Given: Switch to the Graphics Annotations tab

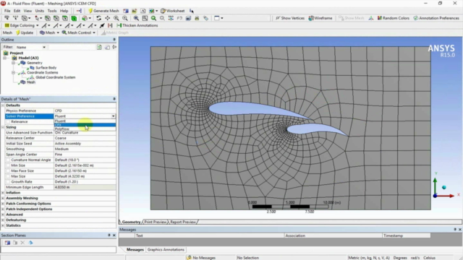Looking at the screenshot, I should (166, 250).
